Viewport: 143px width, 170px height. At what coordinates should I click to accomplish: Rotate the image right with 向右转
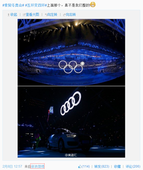click(x=69, y=15)
